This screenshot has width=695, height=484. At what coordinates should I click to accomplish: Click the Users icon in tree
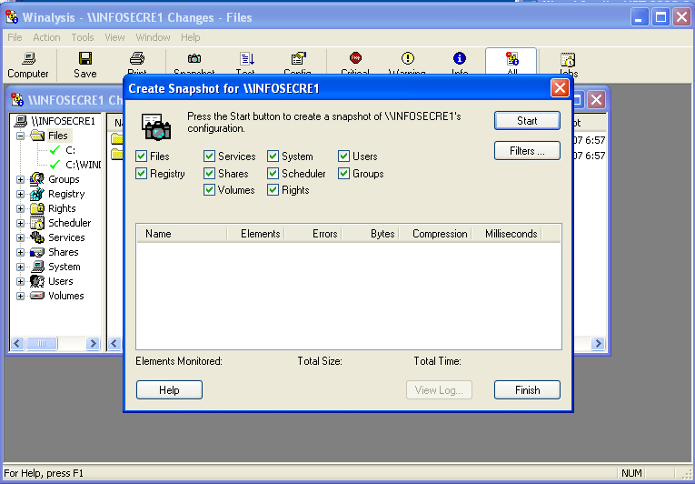click(36, 281)
